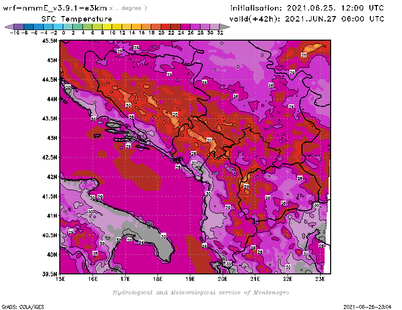The width and height of the screenshot is (402, 310).
Task: Click the Hydrological and Meteorological service of Montenegro caption
Action: point(200,292)
